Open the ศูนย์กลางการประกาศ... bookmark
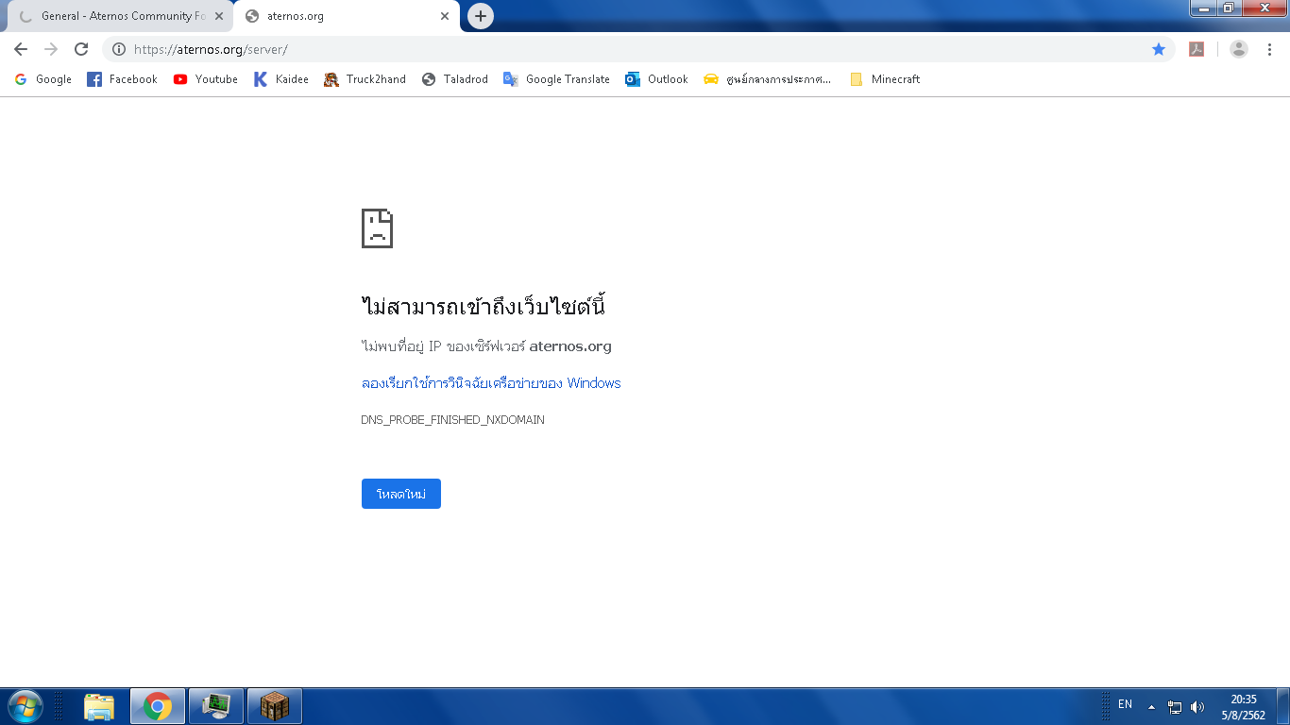Viewport: 1290px width, 725px height. (768, 79)
